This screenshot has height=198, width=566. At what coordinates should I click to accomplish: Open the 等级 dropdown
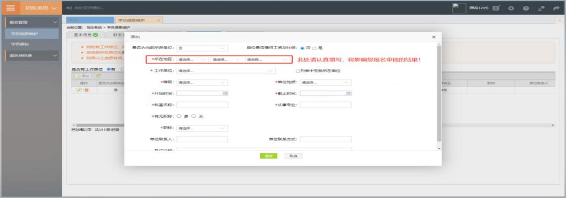pyautogui.click(x=202, y=82)
